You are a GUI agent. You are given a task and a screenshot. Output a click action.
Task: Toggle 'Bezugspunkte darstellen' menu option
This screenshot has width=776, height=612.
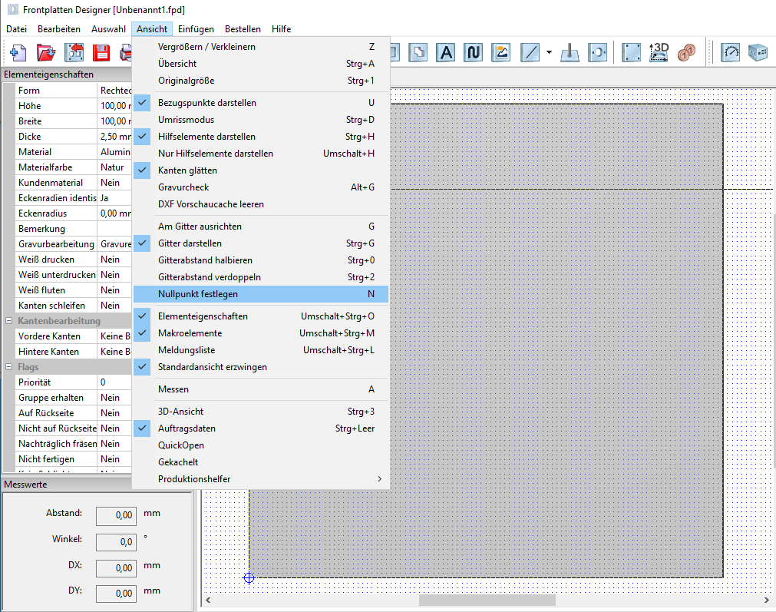click(206, 103)
